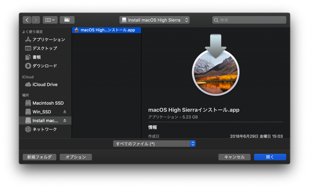Click the downloads arrow sidebar icon
The image size is (309, 189).
28,66
